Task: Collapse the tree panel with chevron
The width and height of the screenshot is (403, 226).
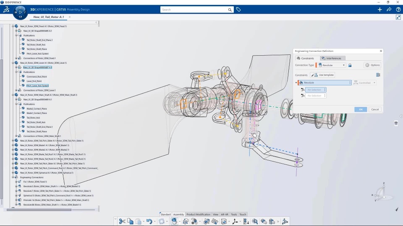Action: [x=97, y=23]
